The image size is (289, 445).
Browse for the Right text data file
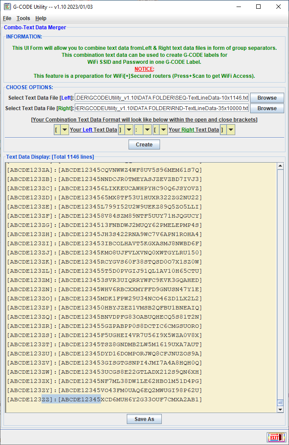point(267,108)
